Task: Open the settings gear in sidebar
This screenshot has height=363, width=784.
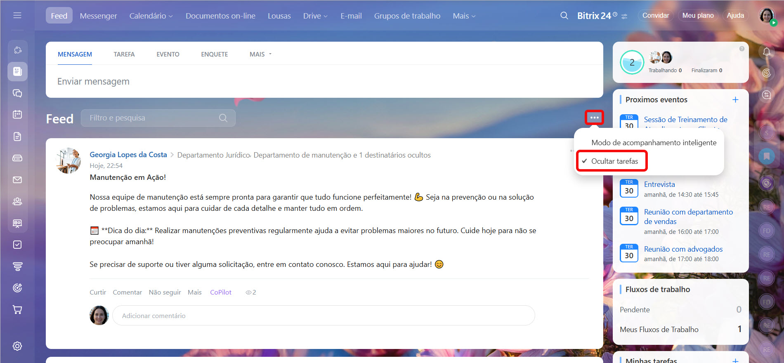Action: click(x=17, y=346)
